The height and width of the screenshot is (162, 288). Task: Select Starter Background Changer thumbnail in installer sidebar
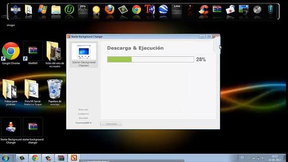coord(84,54)
